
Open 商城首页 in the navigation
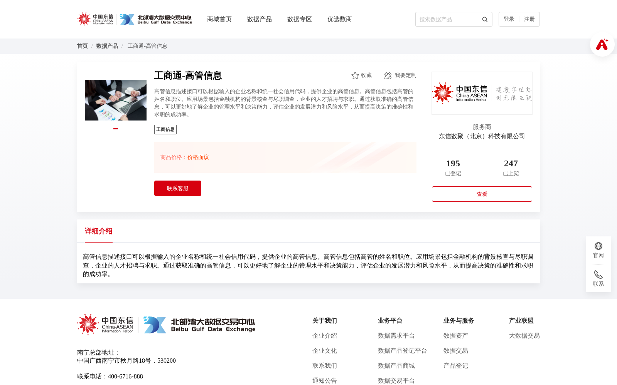[219, 19]
